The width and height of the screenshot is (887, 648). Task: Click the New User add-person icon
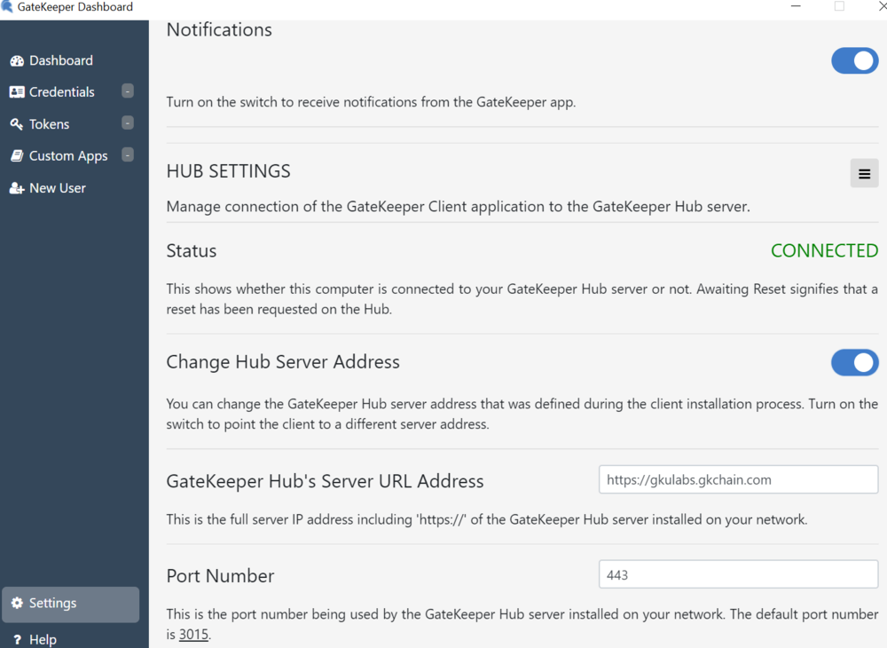17,188
